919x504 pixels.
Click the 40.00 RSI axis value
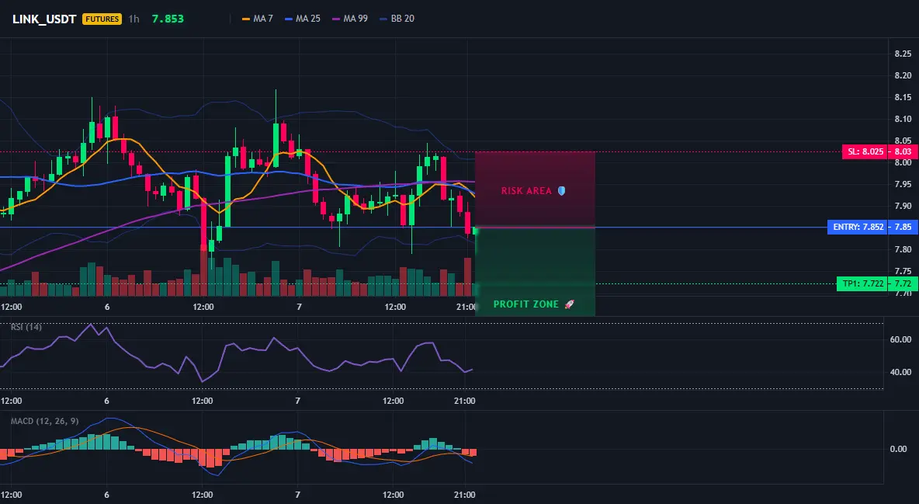click(901, 372)
